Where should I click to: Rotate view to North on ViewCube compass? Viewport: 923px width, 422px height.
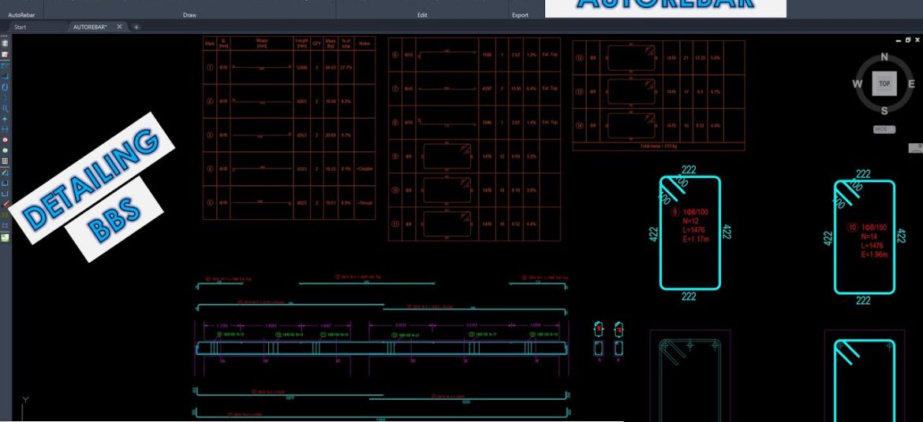pyautogui.click(x=884, y=57)
